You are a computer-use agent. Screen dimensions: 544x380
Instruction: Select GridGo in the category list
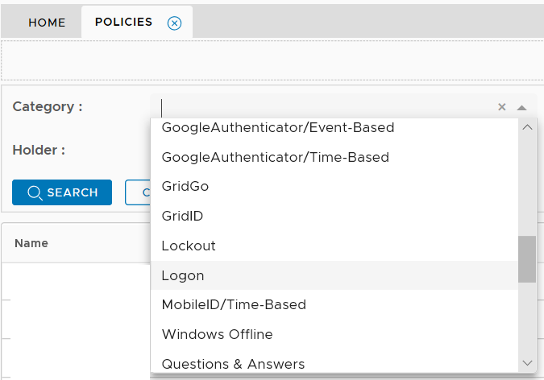tap(185, 186)
